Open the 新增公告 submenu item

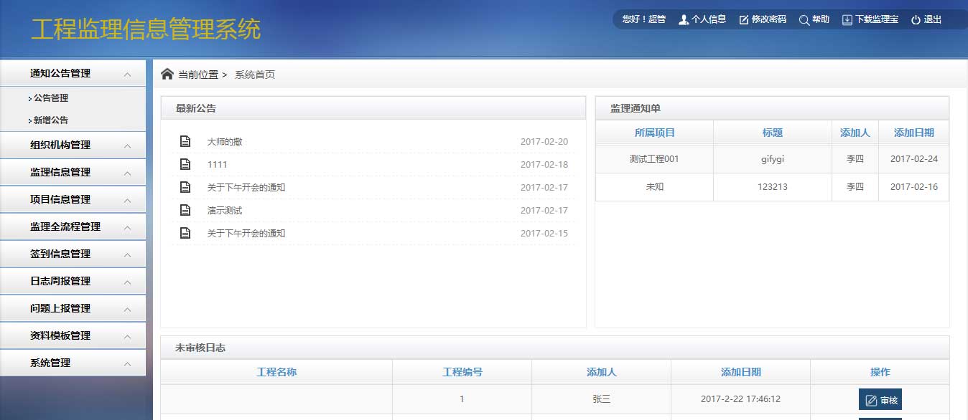pyautogui.click(x=51, y=120)
